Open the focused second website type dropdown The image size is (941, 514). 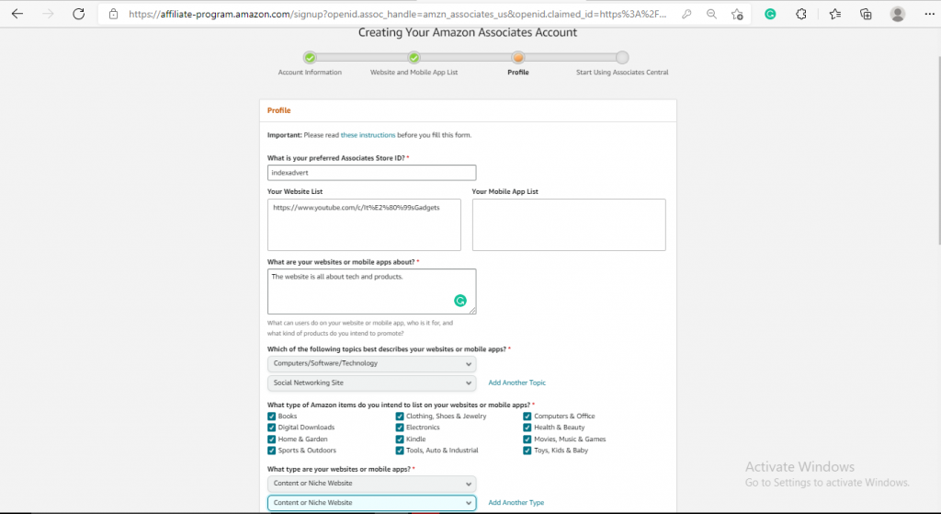coord(371,503)
